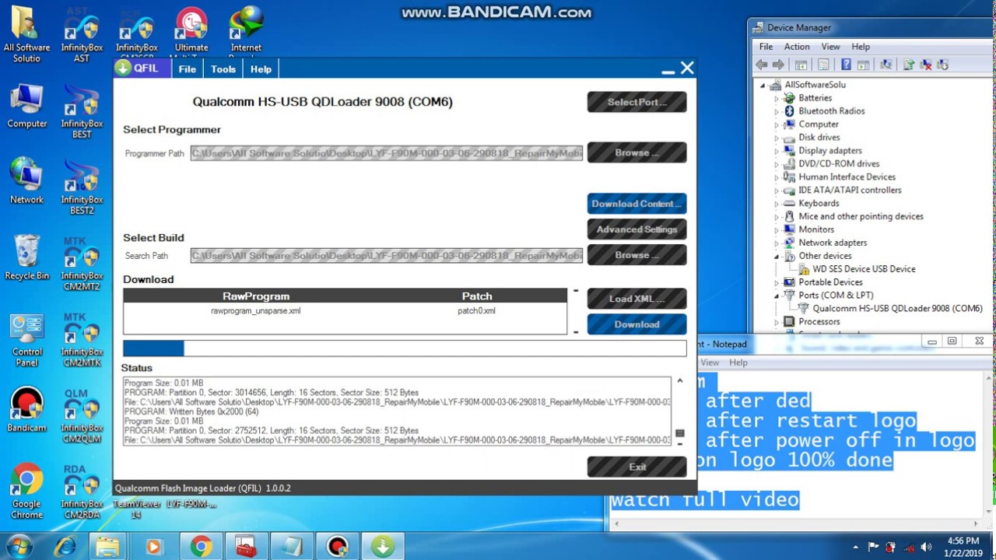Image resolution: width=996 pixels, height=560 pixels.
Task: Click Browse next to Programmer Path
Action: tap(637, 152)
